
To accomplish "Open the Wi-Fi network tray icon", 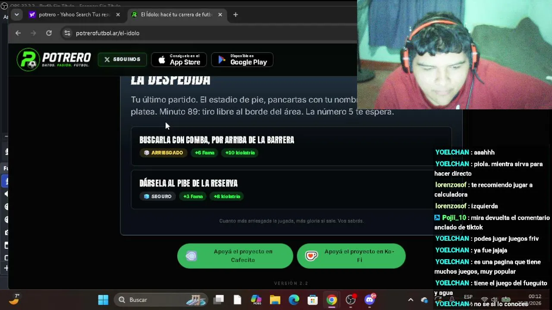I will pos(484,300).
